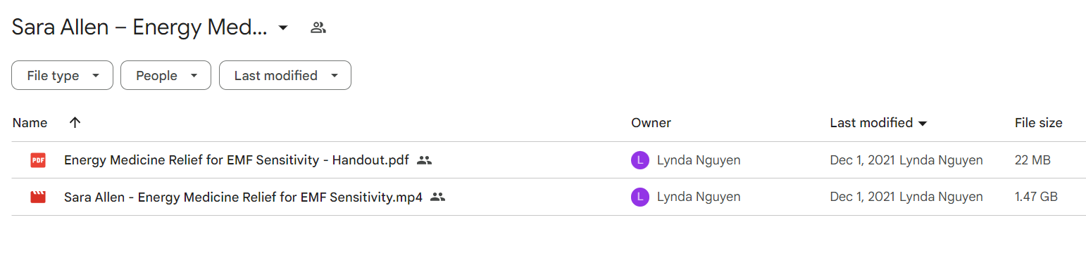Click the File size column header
The image size is (1086, 260).
click(1038, 122)
